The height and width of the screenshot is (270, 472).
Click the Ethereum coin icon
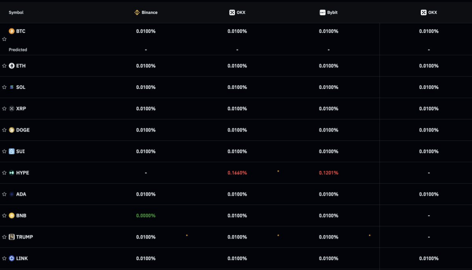(x=12, y=66)
